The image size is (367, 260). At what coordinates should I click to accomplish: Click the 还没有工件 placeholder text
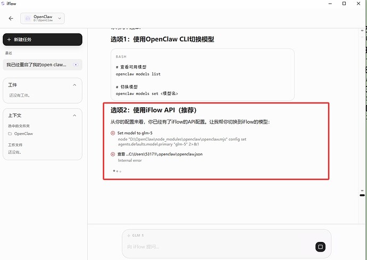pyautogui.click(x=20, y=95)
